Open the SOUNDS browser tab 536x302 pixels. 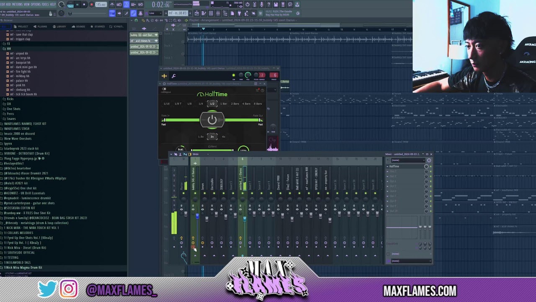pos(79,26)
